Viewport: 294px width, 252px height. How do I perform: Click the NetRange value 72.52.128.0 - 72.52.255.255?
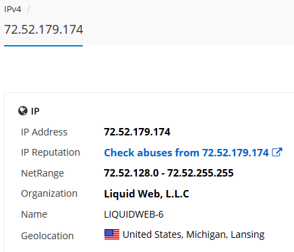[x=169, y=173]
